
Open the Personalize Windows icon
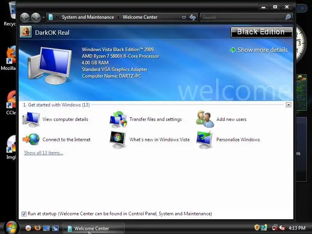tap(204, 140)
